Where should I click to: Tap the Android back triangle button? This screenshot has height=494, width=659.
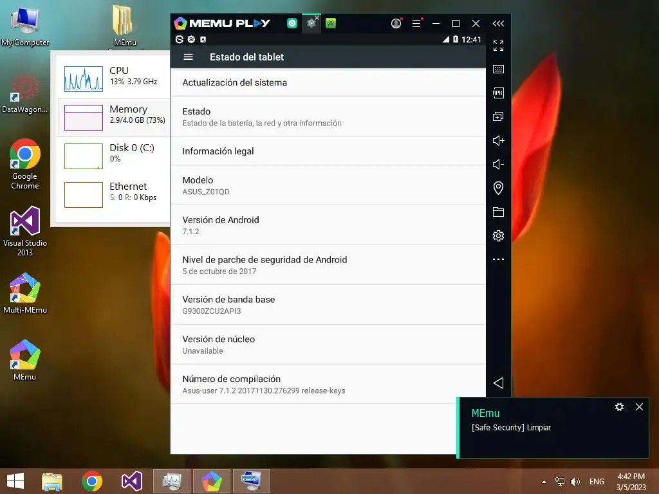point(498,383)
